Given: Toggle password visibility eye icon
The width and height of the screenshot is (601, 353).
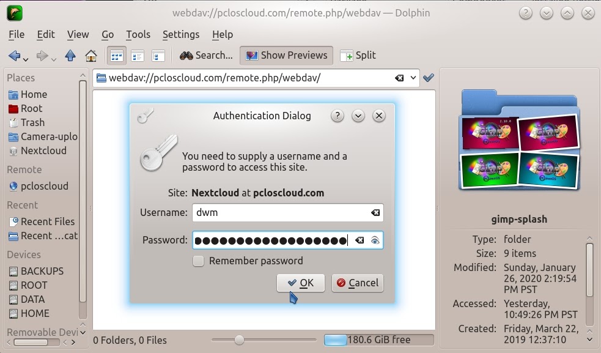Looking at the screenshot, I should click(x=375, y=240).
